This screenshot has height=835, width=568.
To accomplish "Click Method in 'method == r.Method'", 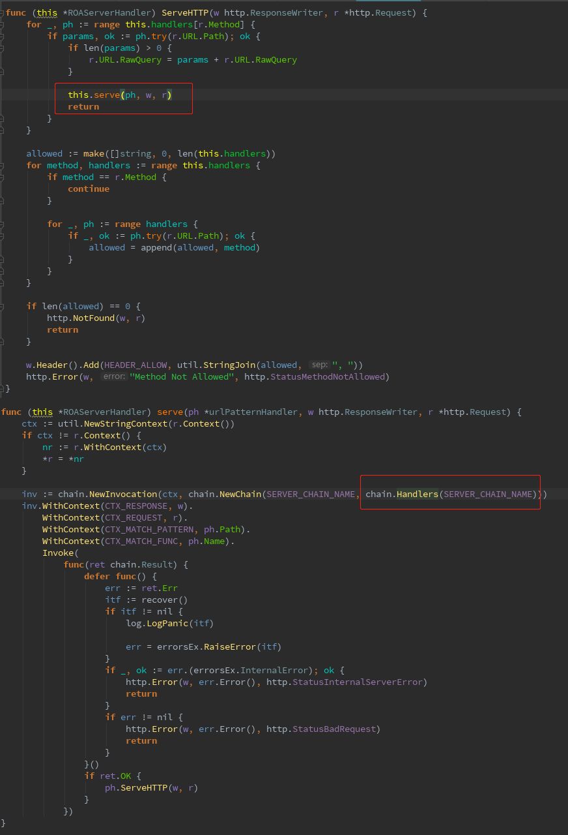I will pyautogui.click(x=141, y=177).
